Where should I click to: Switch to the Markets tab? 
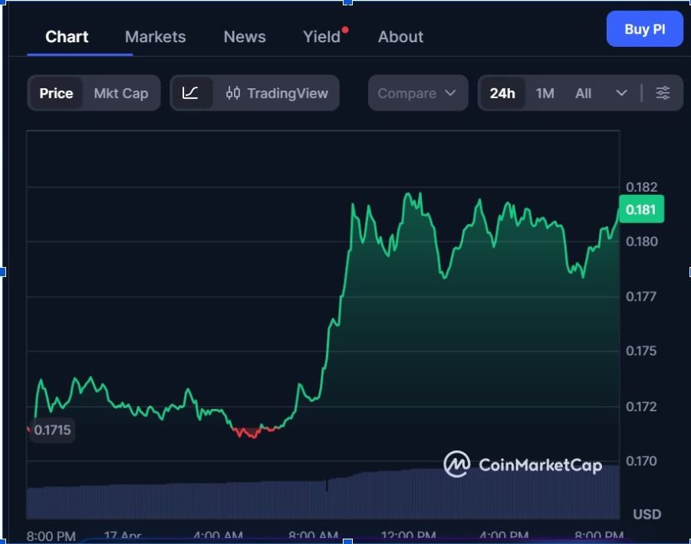coord(155,36)
